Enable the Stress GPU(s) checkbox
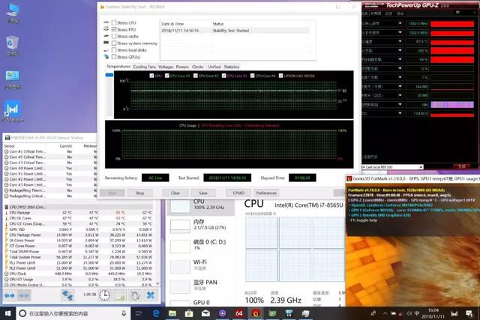Screen dimensions: 480x320 pyautogui.click(x=114, y=57)
